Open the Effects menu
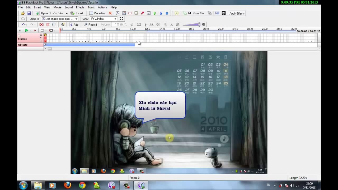This screenshot has width=338, height=190. pos(80,7)
